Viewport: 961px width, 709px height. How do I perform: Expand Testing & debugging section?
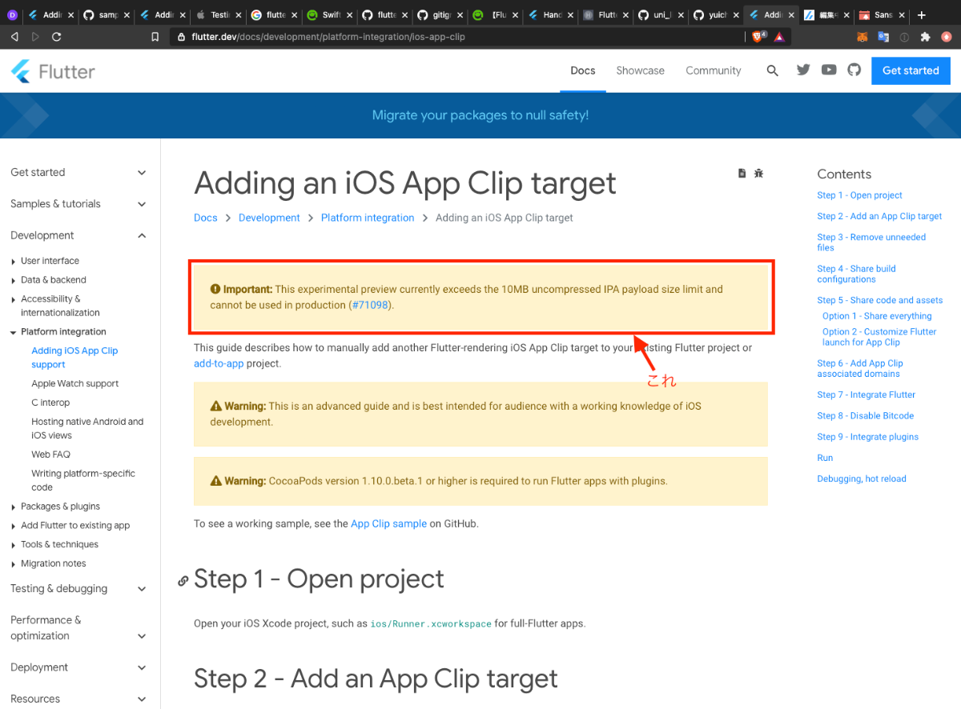(x=78, y=588)
